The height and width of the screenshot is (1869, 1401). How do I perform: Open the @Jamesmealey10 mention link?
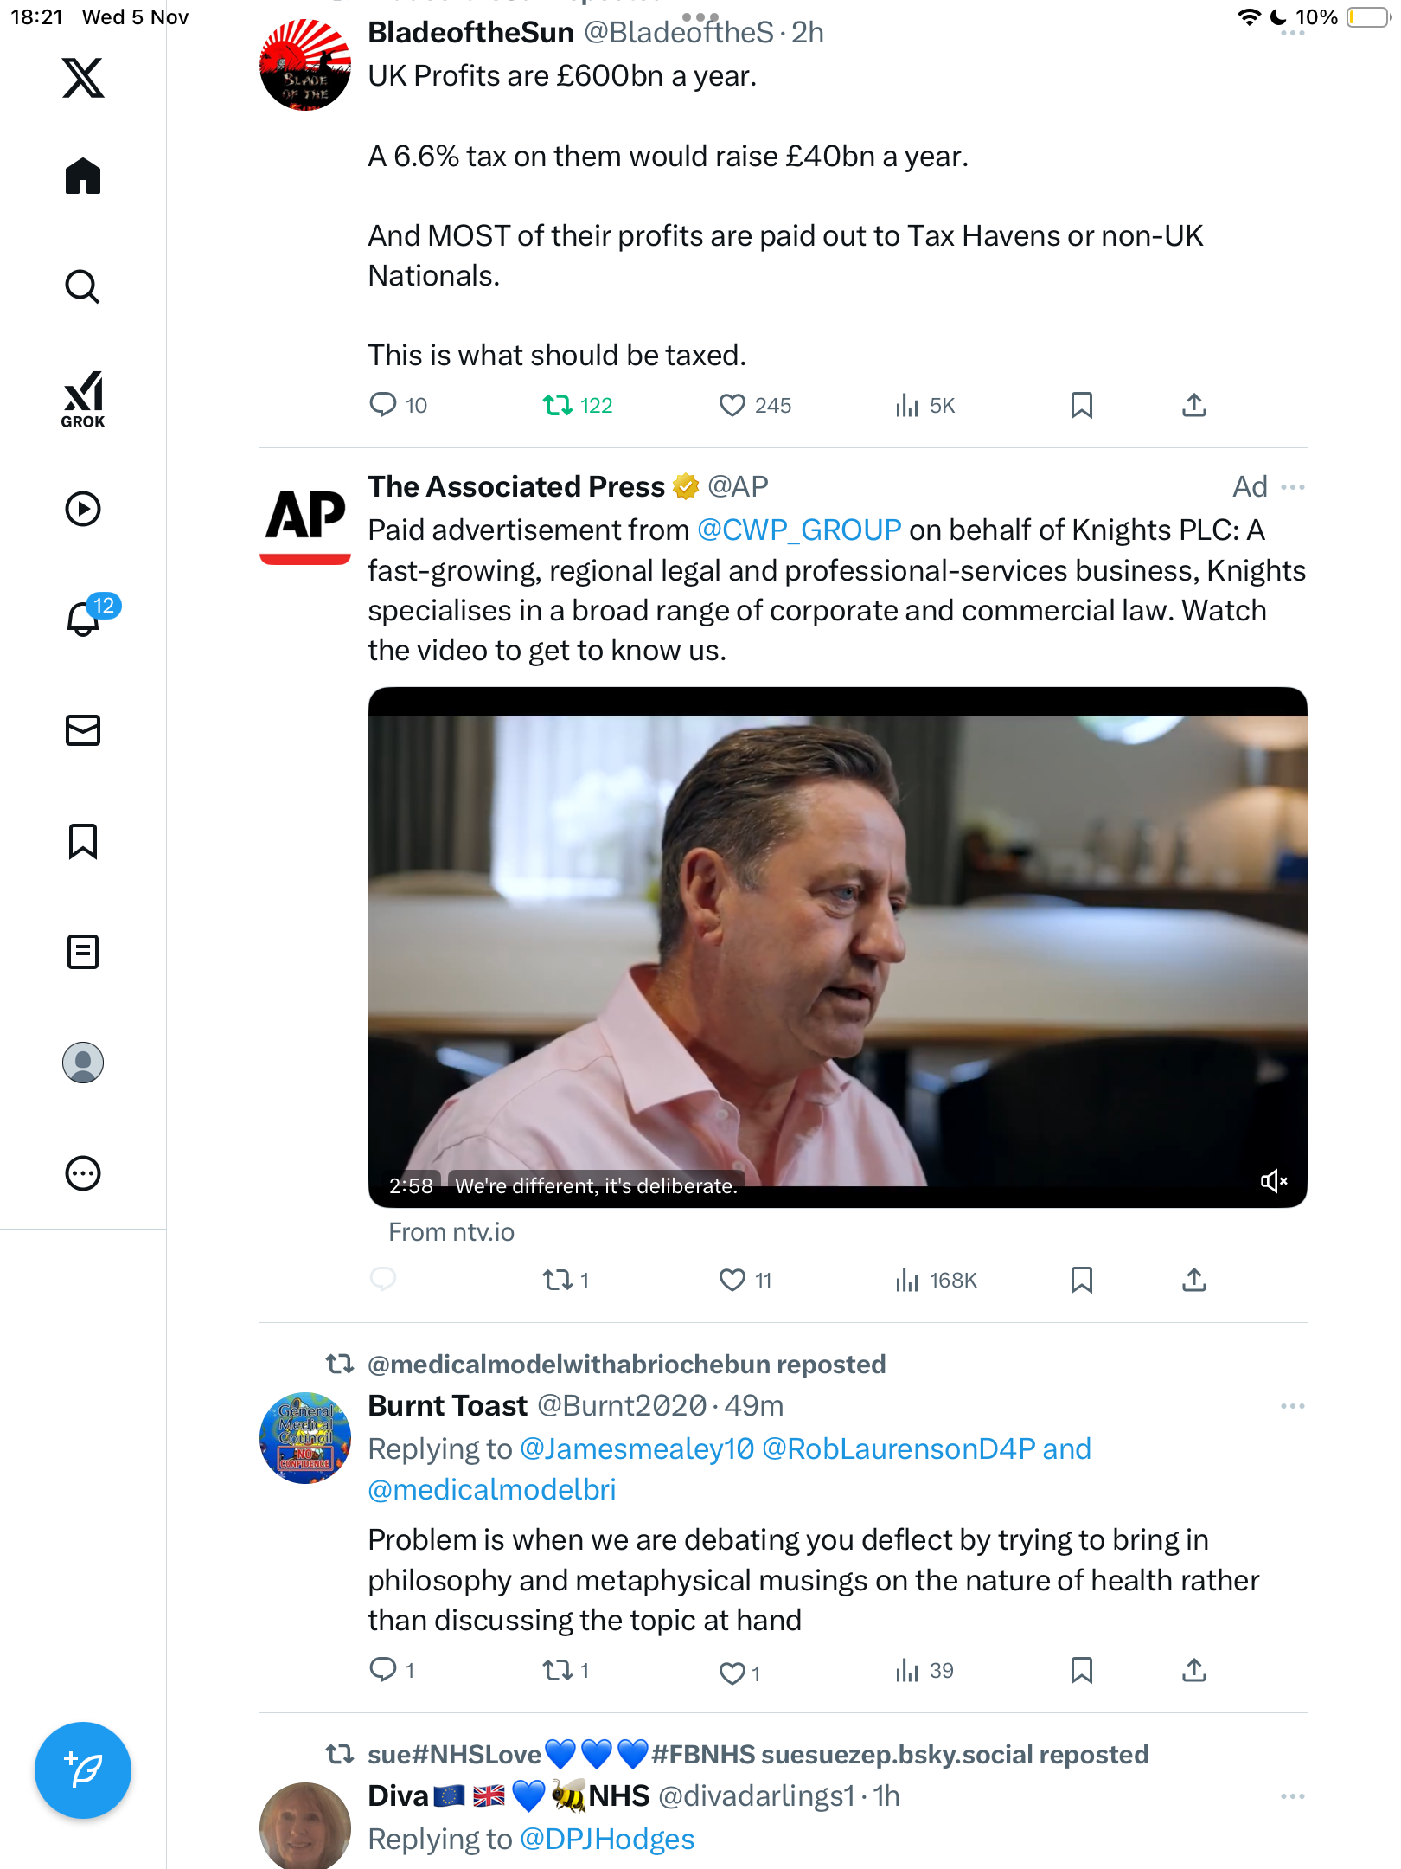(637, 1448)
